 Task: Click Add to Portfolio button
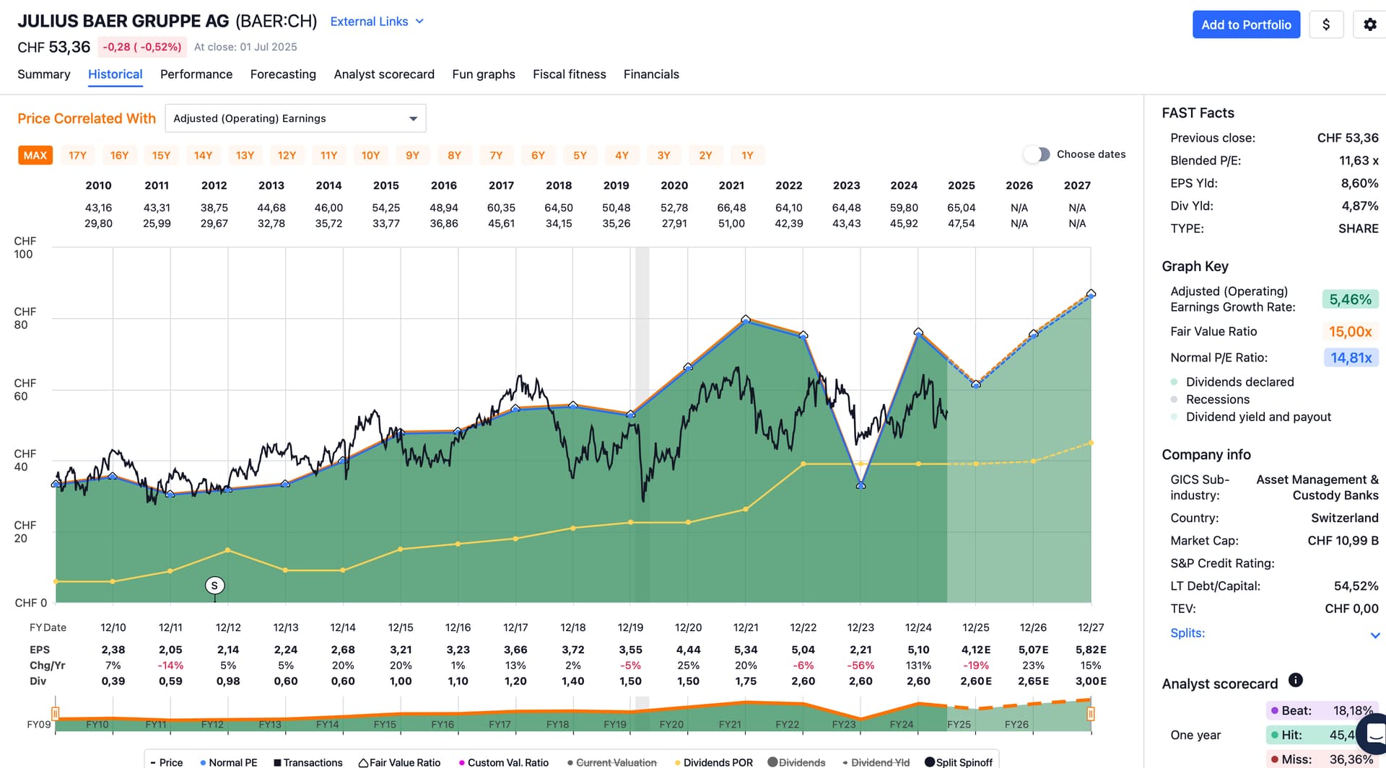1246,25
